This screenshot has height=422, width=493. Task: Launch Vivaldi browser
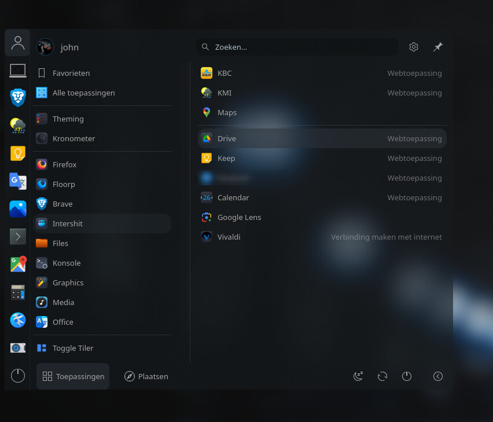[x=322, y=237]
